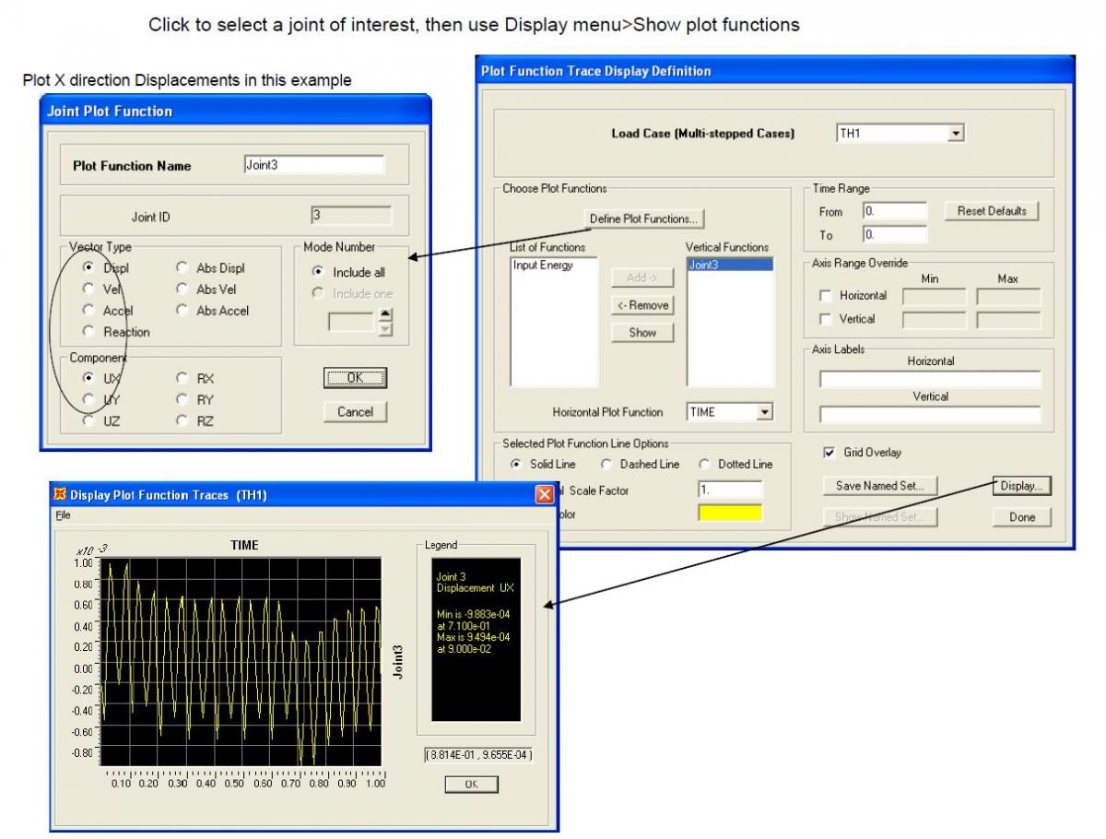The image size is (1106, 839).
Task: Click OK in Display Plot Function Traces
Action: pyautogui.click(x=471, y=785)
